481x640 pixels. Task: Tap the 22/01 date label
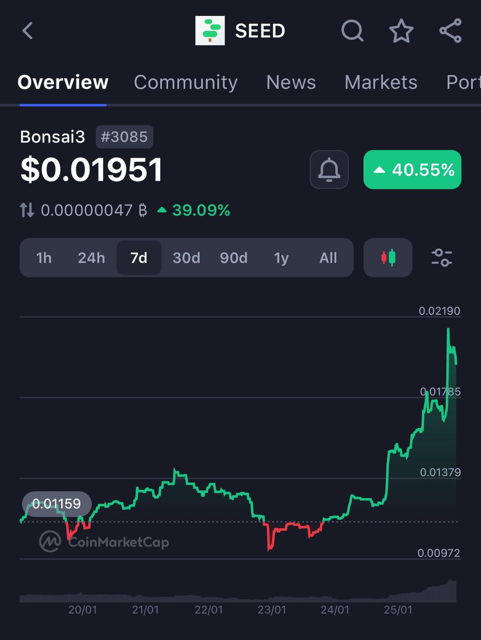tap(208, 609)
